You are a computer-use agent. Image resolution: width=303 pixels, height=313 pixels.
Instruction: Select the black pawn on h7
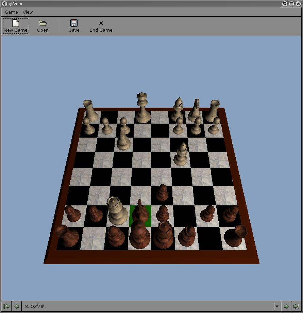[x=73, y=214]
